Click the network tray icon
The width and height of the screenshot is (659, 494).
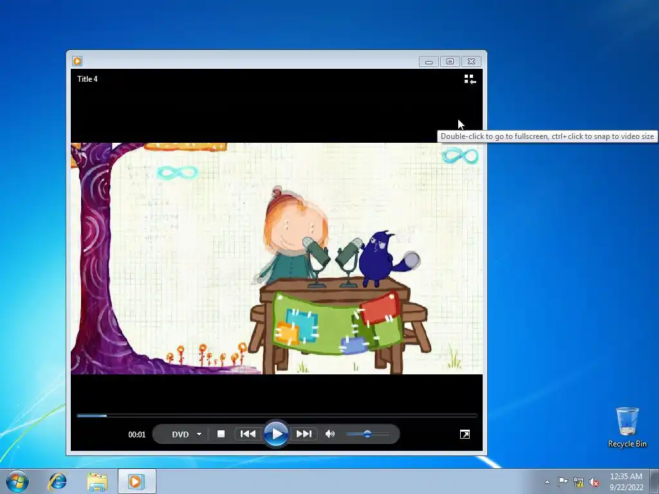[579, 482]
